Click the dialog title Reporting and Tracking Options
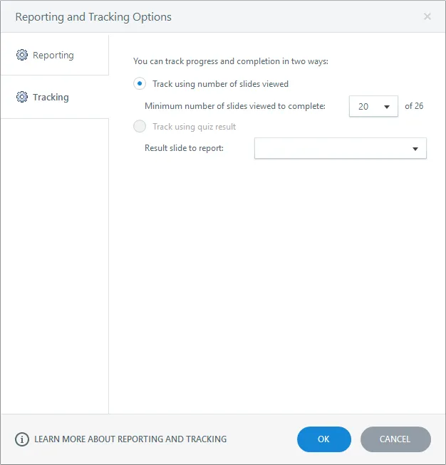The height and width of the screenshot is (465, 446). [93, 17]
